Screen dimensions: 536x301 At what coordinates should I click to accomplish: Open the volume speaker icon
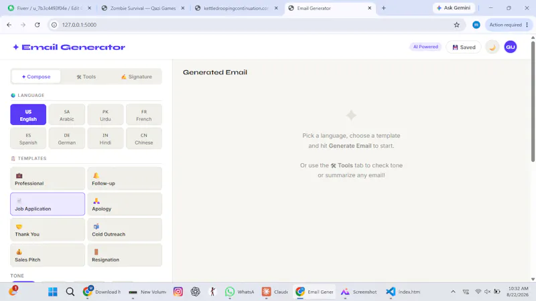(x=488, y=292)
